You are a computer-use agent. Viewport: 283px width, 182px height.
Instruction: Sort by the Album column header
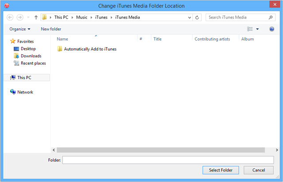coord(248,39)
